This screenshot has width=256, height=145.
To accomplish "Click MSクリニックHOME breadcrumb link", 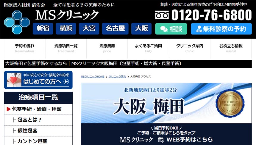I will [93, 77].
